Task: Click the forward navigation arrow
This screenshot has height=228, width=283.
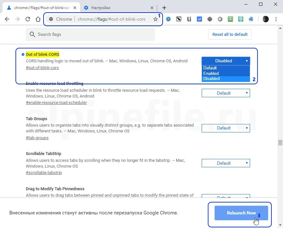Action: coord(17,19)
